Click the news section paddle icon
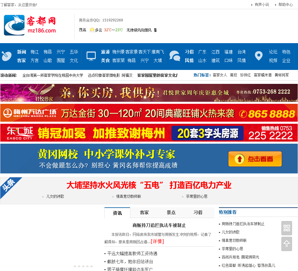 (x=7, y=56)
